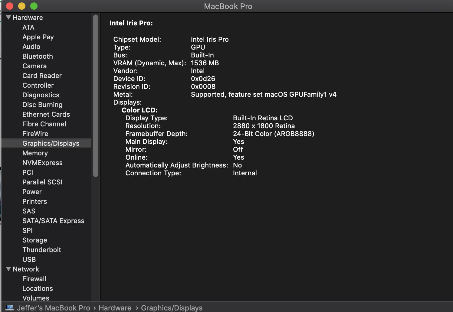The width and height of the screenshot is (453, 312).
Task: Click the Vendor value Intel
Action: (198, 71)
